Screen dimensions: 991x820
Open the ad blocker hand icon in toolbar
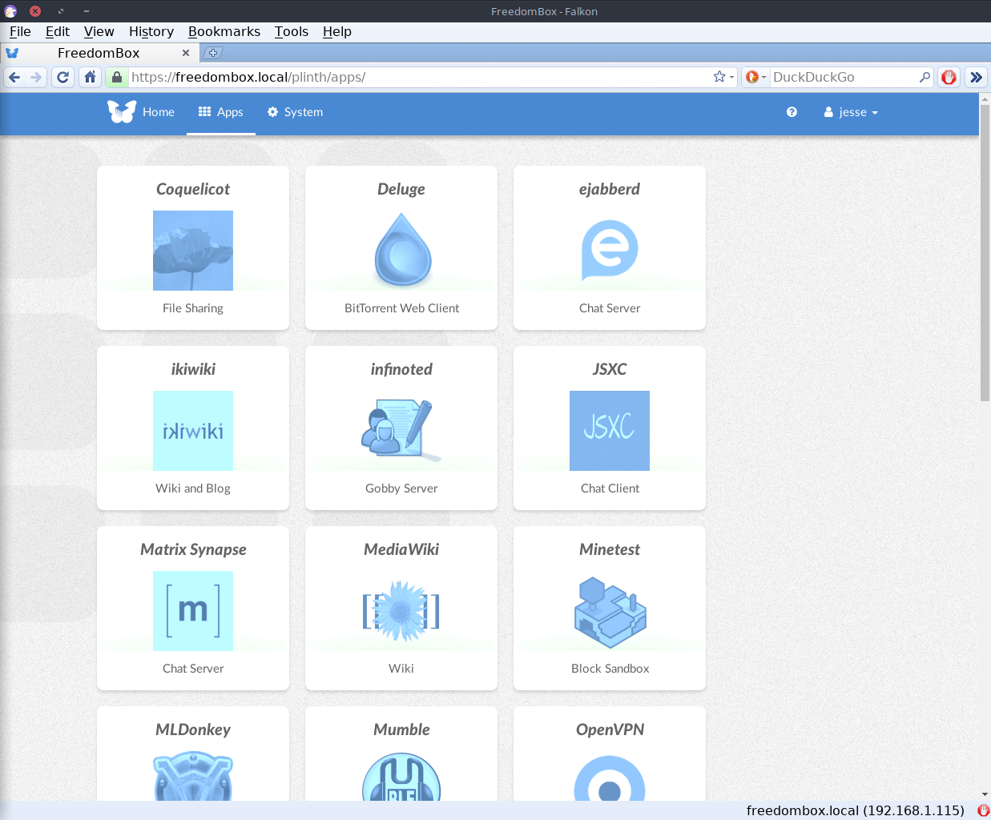[x=949, y=77]
